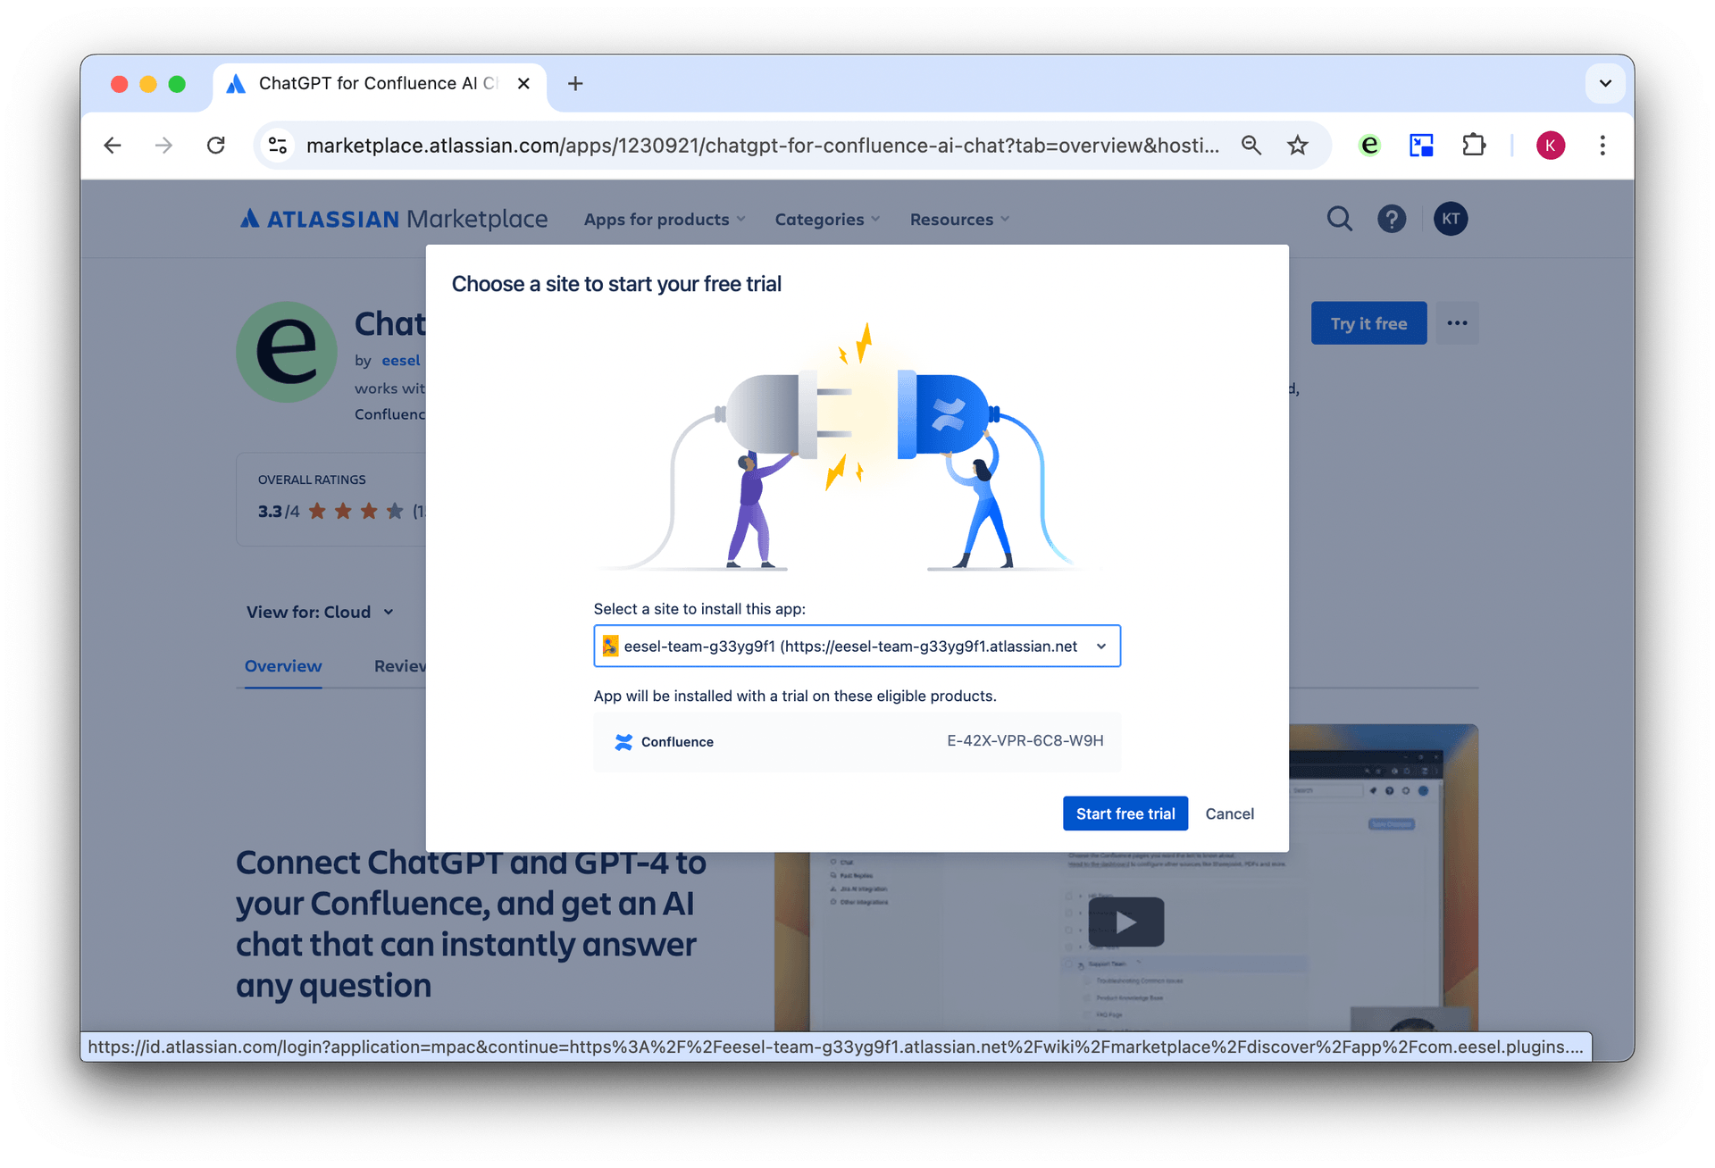Open the site selection dropdown
Viewport: 1715px width, 1168px height.
[x=857, y=646]
